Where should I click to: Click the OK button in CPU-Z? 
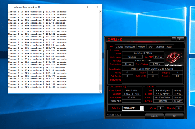pyautogui.click(x=174, y=116)
